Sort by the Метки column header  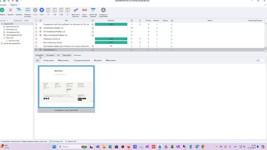pos(209,20)
